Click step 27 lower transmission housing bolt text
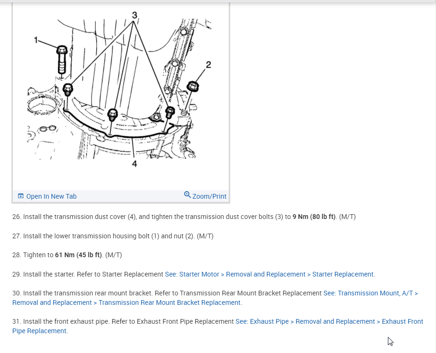Screen dimensions: 436x353 click(113, 236)
